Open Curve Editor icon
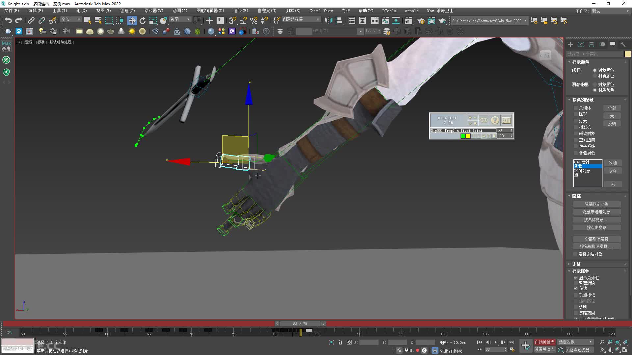The width and height of the screenshot is (632, 355). point(385,20)
